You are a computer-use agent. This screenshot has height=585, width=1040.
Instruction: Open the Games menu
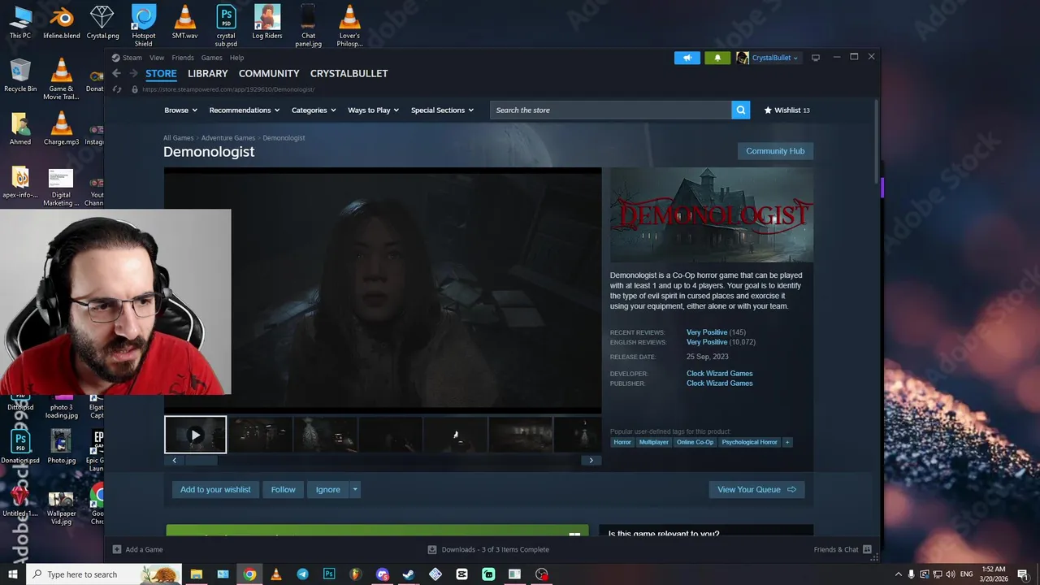[x=211, y=58]
